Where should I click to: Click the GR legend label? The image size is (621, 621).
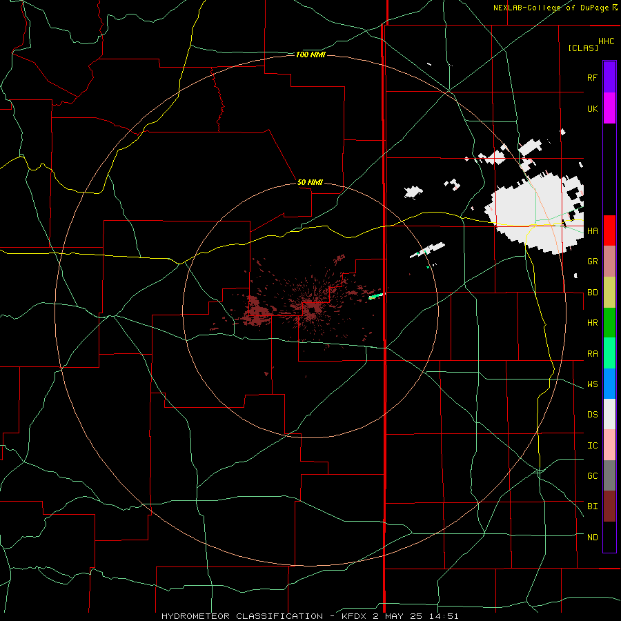(592, 262)
